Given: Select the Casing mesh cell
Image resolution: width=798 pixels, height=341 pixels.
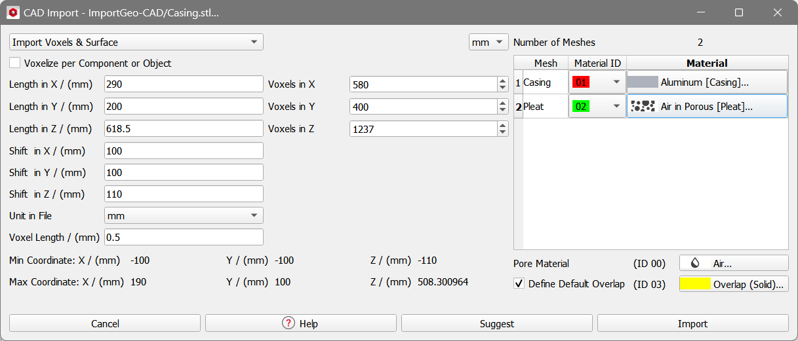Looking at the screenshot, I should pyautogui.click(x=545, y=82).
